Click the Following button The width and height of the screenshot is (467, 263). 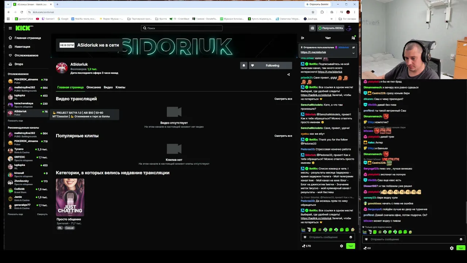click(271, 65)
